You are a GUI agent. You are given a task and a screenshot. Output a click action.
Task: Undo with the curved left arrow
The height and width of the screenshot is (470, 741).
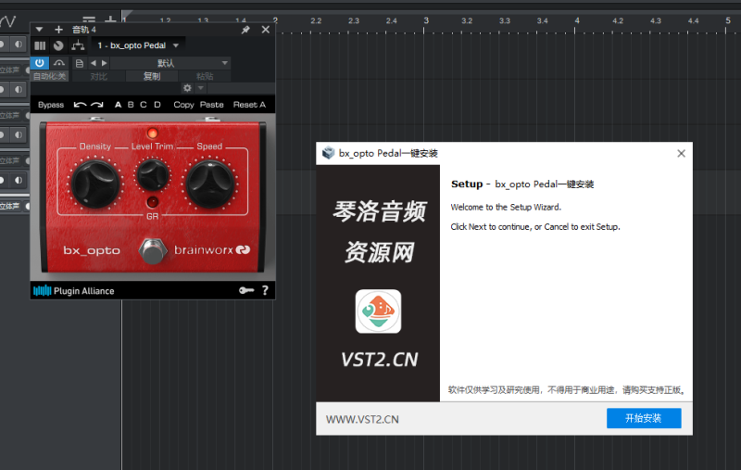[x=80, y=105]
